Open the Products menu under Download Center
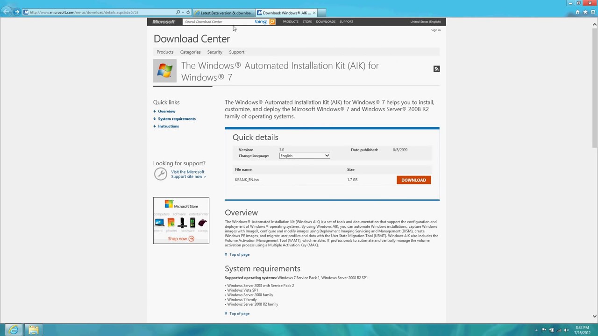Image resolution: width=598 pixels, height=336 pixels. pyautogui.click(x=165, y=52)
